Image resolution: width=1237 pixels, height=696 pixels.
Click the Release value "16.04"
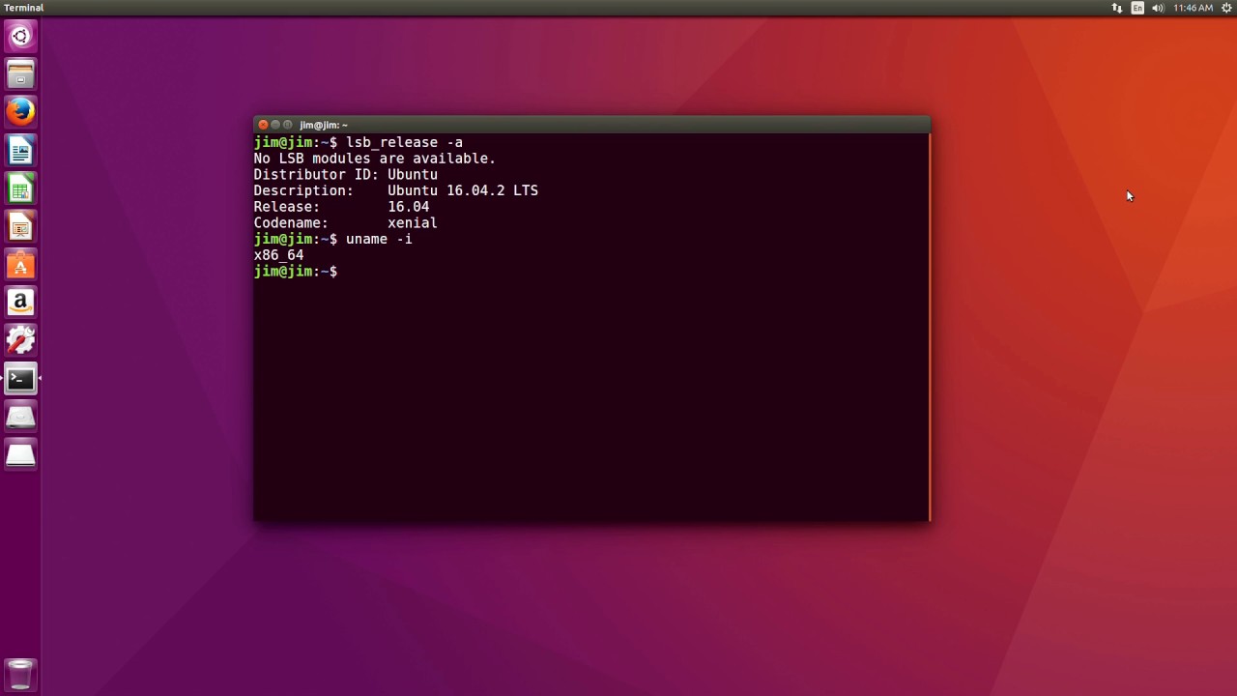pos(408,207)
